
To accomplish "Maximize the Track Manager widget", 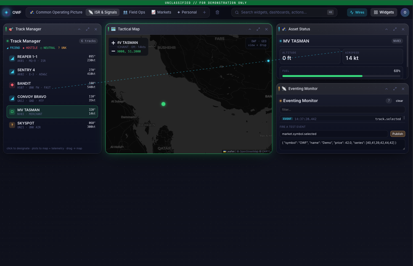I will click(88, 29).
